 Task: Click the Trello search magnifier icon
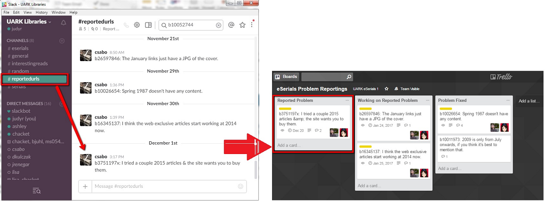[x=349, y=77]
